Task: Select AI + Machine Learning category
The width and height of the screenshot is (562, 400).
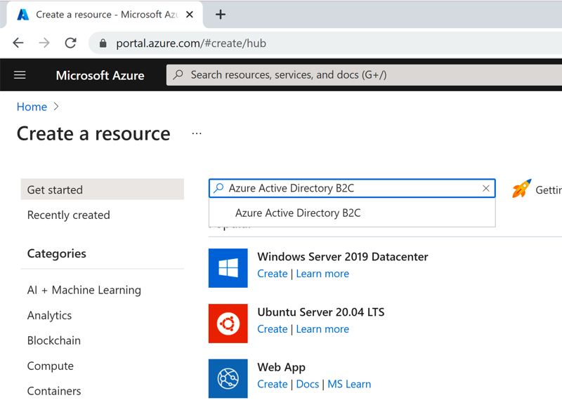Action: click(84, 290)
